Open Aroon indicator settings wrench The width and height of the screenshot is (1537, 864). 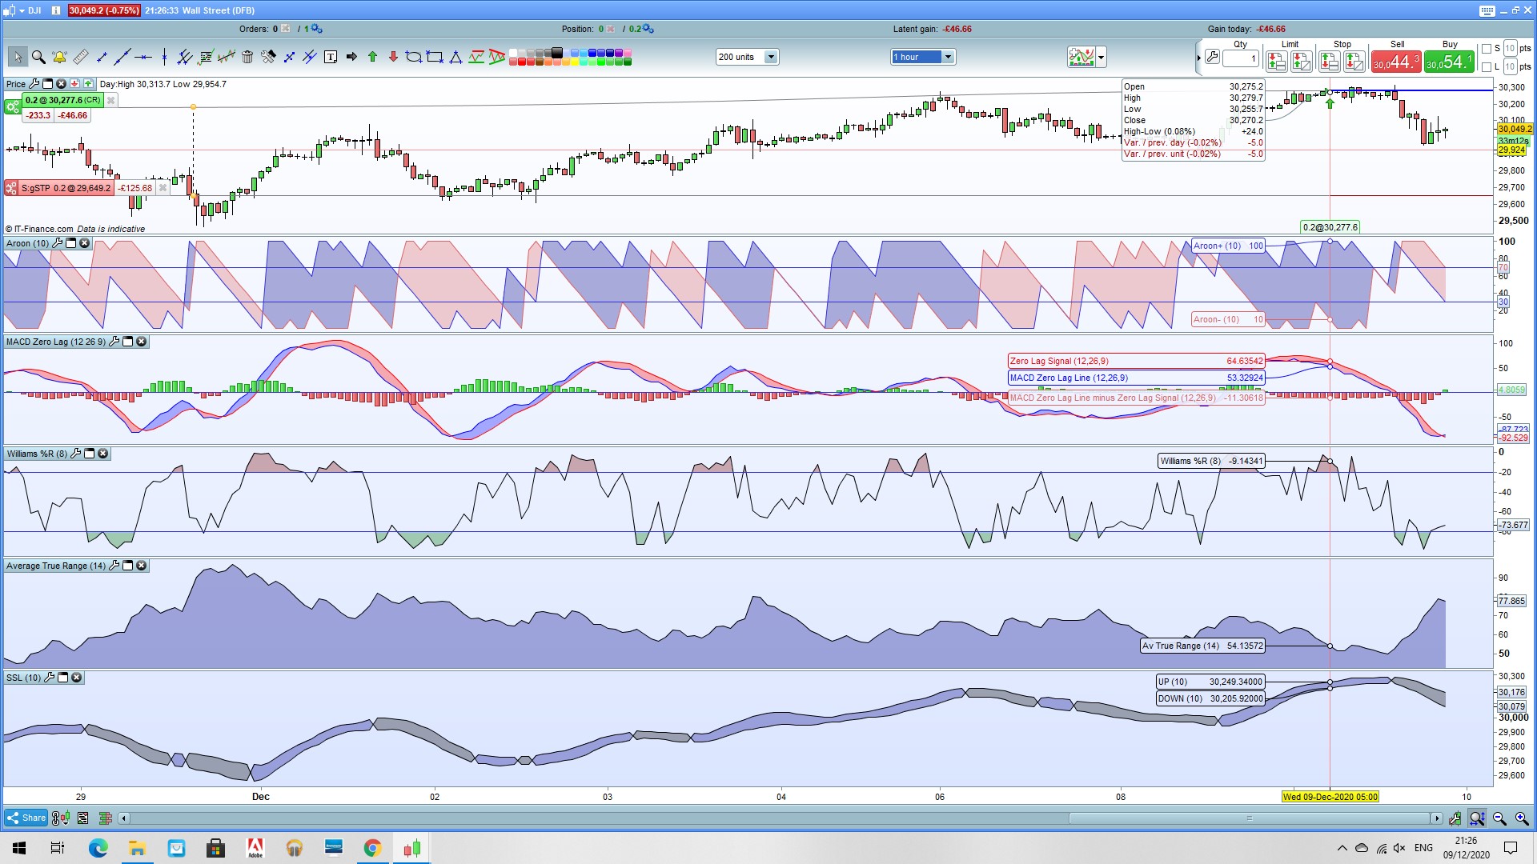(x=57, y=243)
